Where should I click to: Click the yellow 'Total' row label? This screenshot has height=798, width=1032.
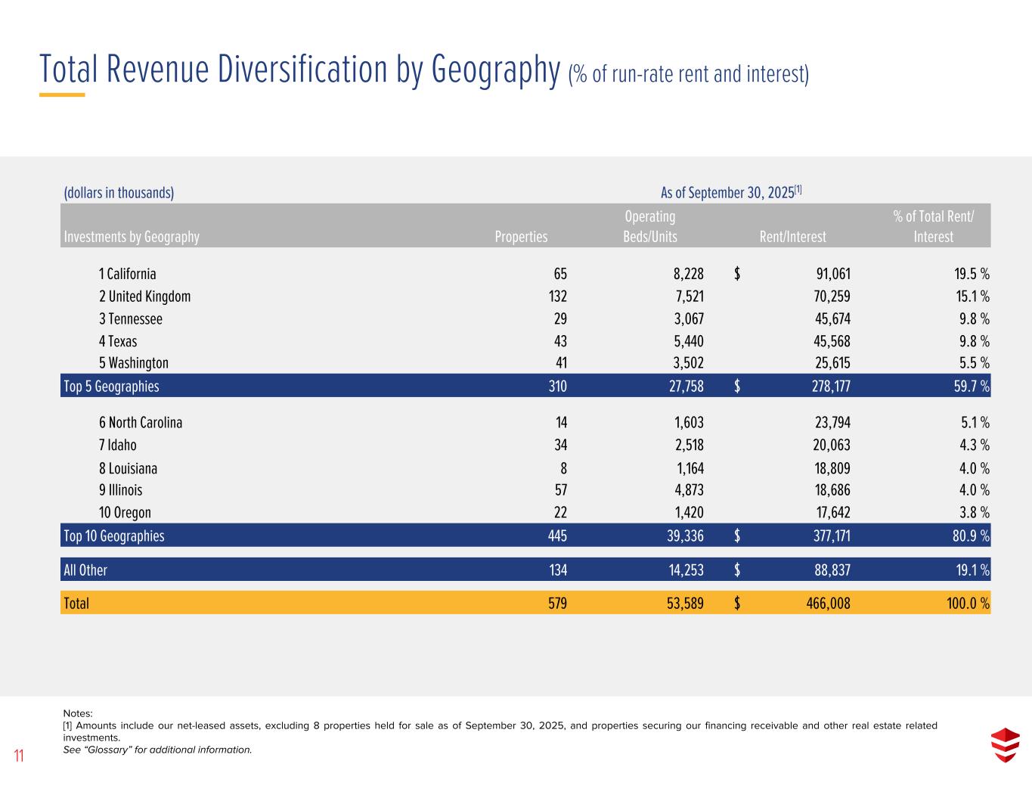pos(76,604)
